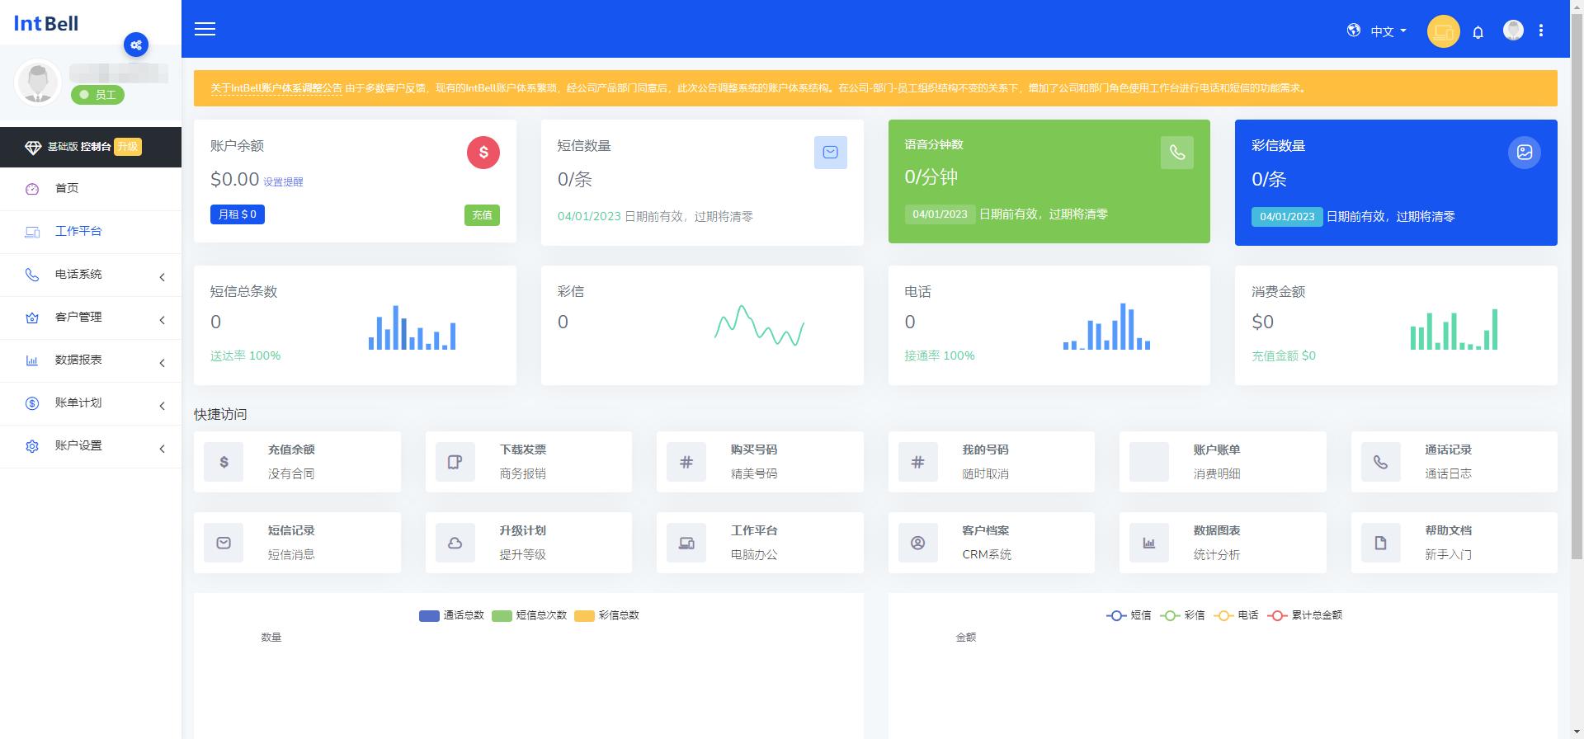The height and width of the screenshot is (739, 1584).
Task: Expand the 数据报表 sidebar menu
Action: pyautogui.click(x=91, y=360)
